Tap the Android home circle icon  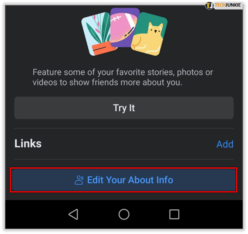pos(124,214)
